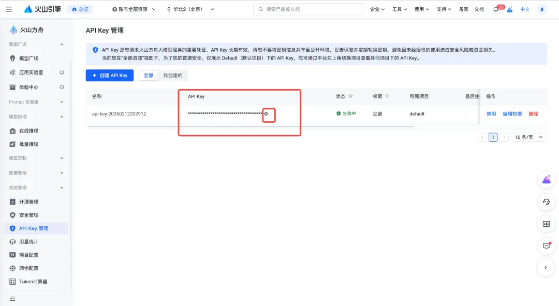Select page 1 in pagination
Viewport: 559px width, 306px height.
pos(493,137)
